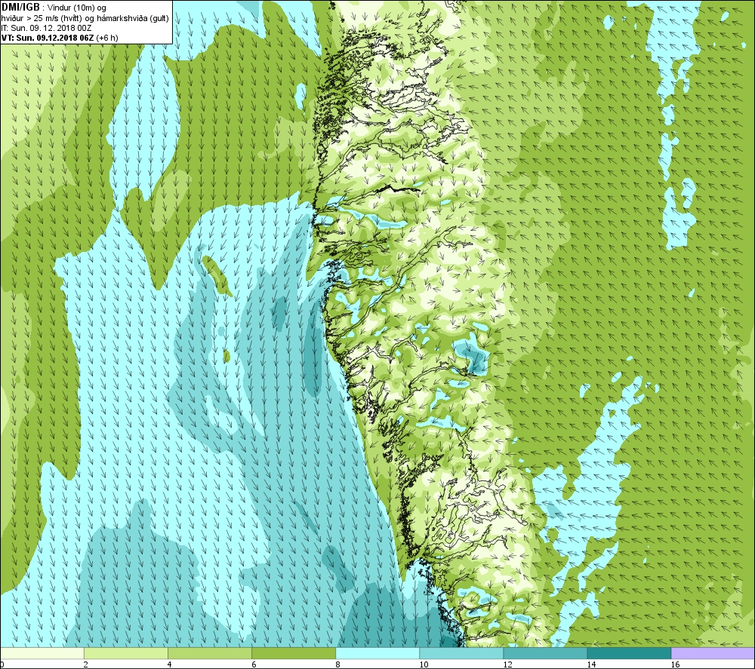Image resolution: width=755 pixels, height=669 pixels.
Task: Click the legend scale label "8"
Action: point(337,664)
